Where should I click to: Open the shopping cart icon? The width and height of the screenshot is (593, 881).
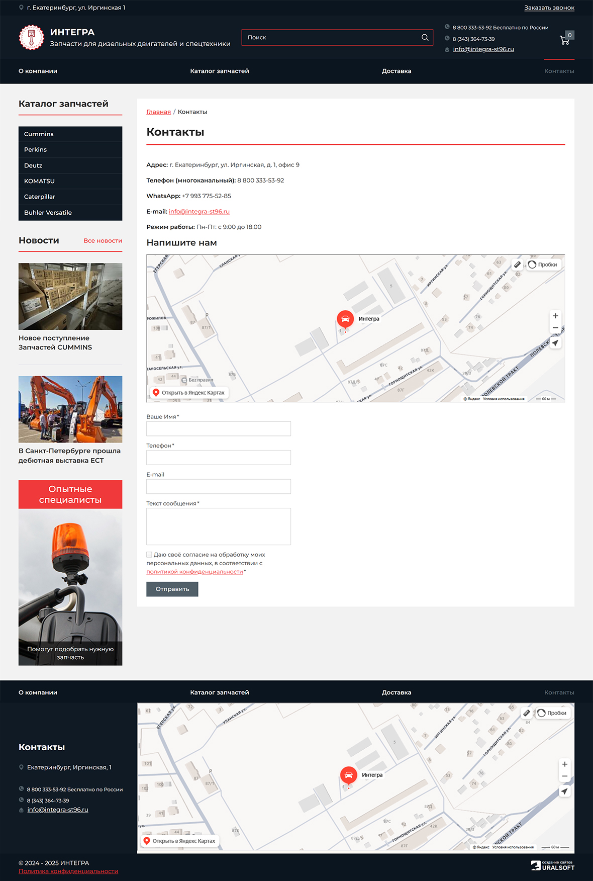[x=565, y=39]
